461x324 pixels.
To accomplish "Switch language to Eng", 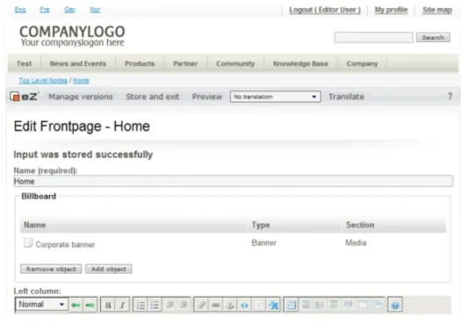I will coord(20,10).
